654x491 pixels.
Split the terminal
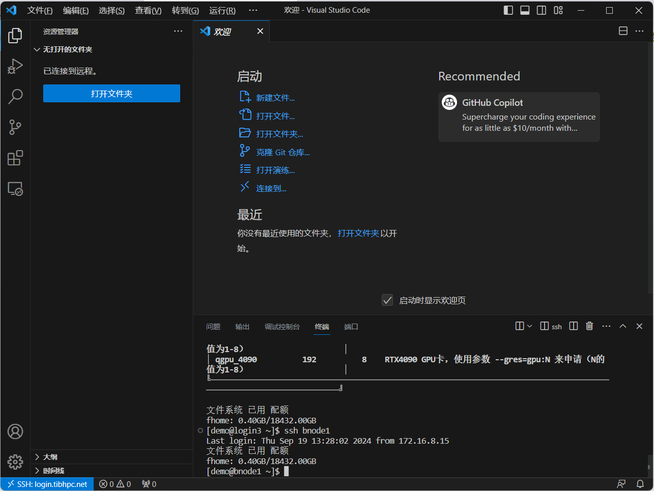574,326
